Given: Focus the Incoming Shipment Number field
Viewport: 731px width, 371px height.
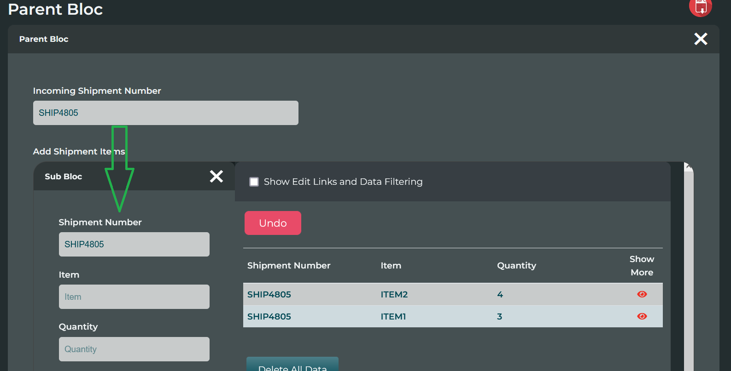Looking at the screenshot, I should 166,113.
